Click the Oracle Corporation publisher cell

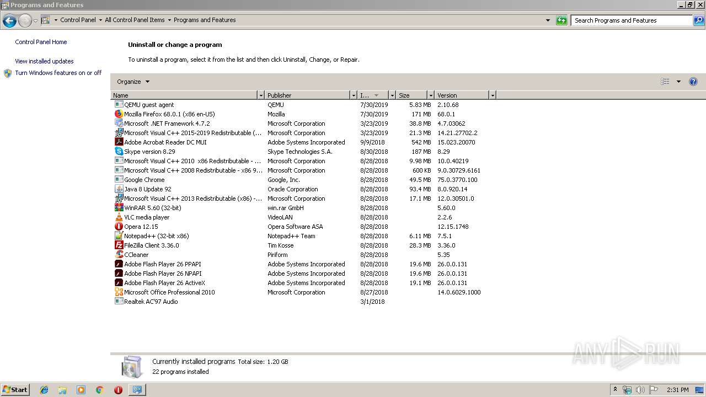point(292,189)
